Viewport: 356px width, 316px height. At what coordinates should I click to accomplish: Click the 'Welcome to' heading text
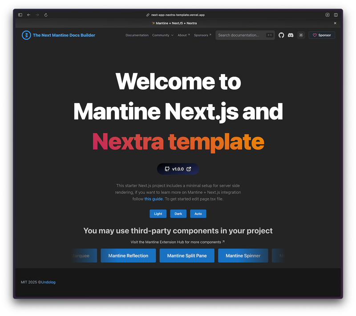(178, 82)
